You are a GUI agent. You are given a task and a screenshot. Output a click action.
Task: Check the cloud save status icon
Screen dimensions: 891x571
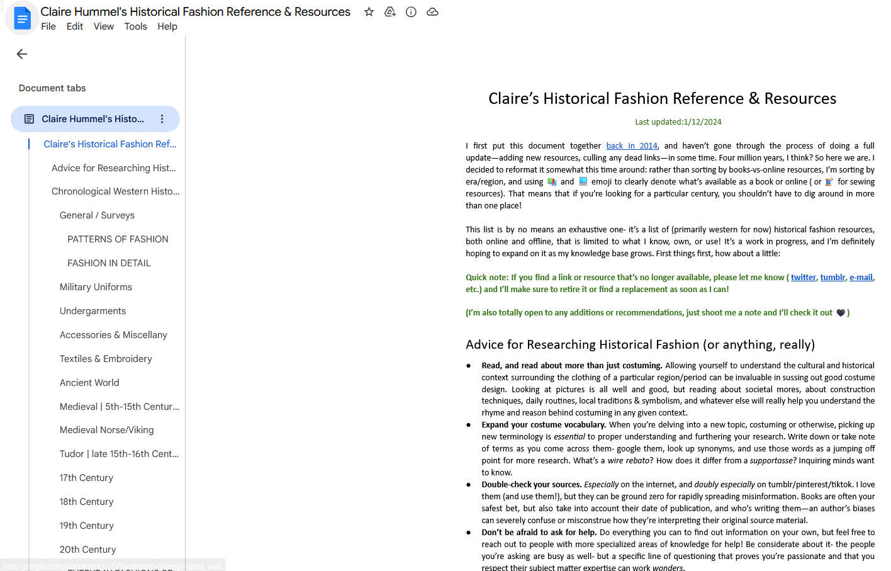(432, 12)
